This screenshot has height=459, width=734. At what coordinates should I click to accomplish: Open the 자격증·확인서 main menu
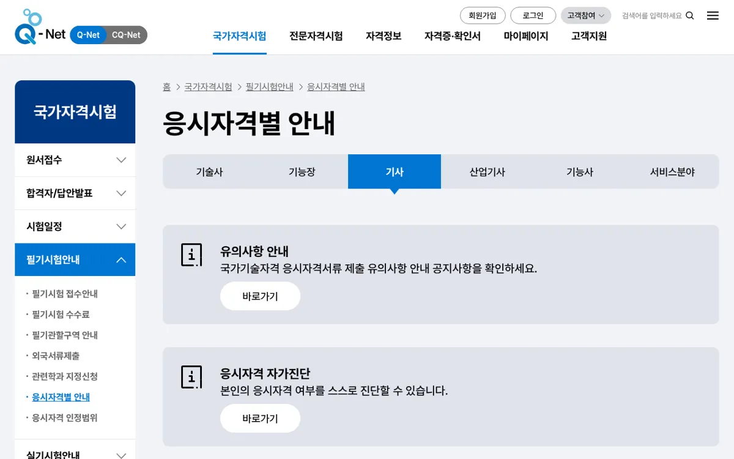tap(453, 36)
